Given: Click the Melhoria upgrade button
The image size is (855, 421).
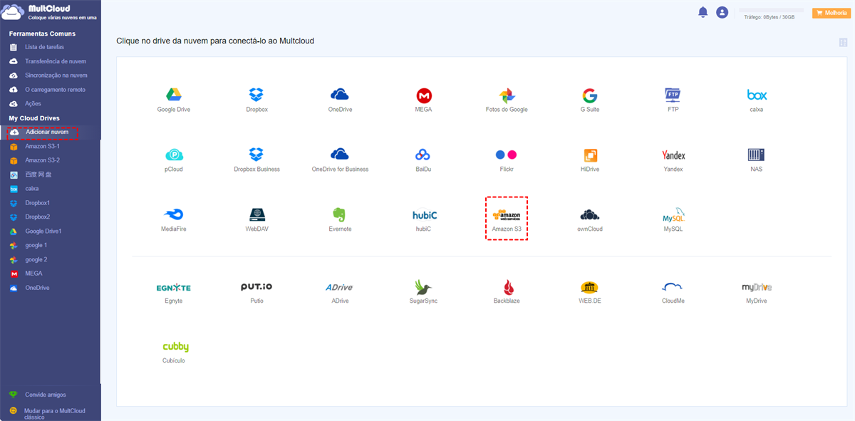Looking at the screenshot, I should [x=831, y=12].
